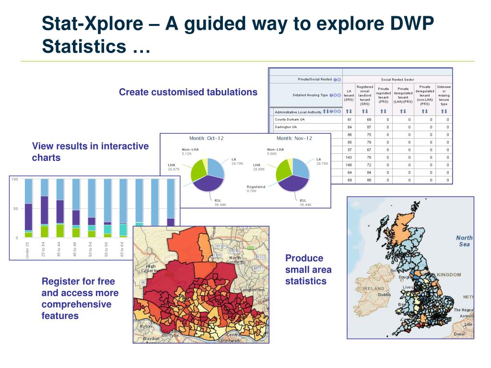Click the green LHA slice of Oct-12 pie

[198, 171]
